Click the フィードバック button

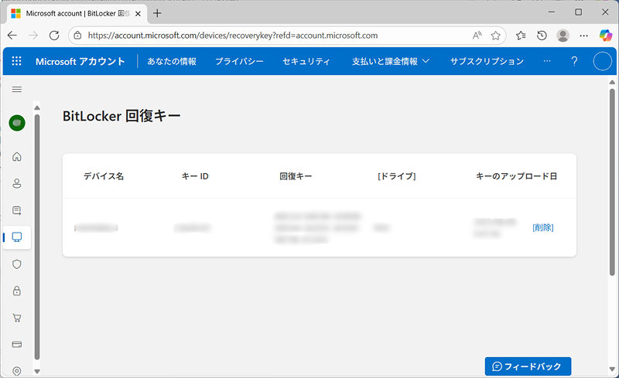(528, 366)
